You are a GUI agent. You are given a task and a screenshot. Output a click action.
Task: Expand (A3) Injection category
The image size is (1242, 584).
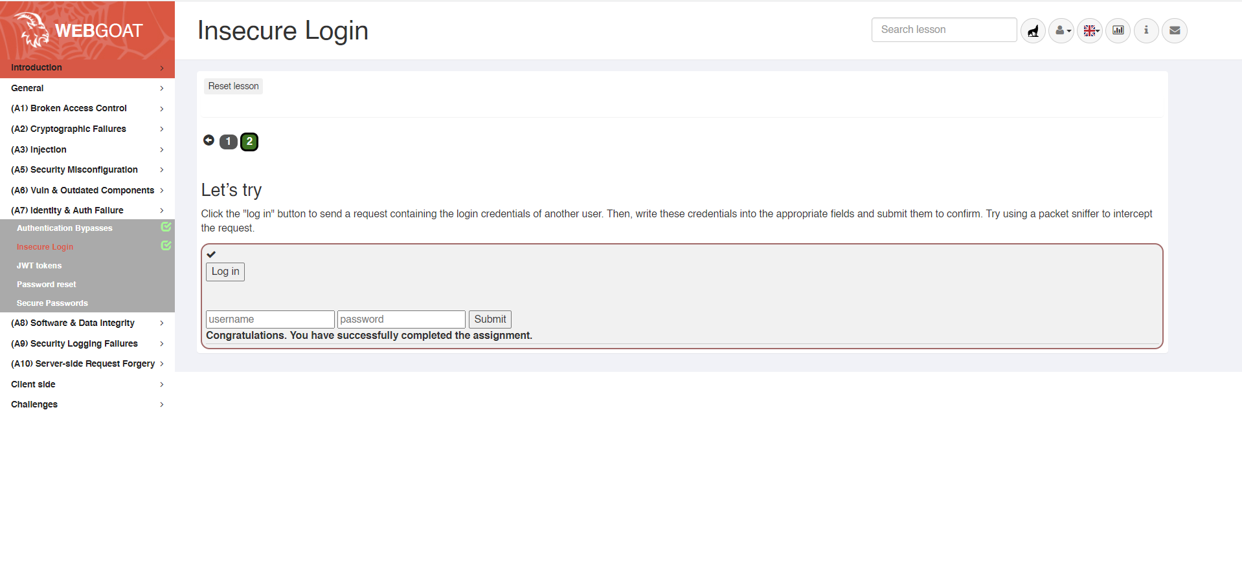tap(87, 149)
